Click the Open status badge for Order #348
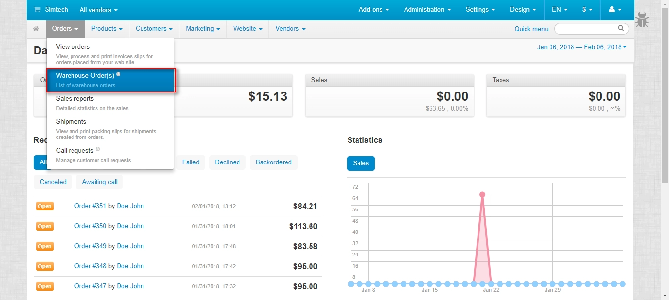This screenshot has width=669, height=300. click(45, 267)
